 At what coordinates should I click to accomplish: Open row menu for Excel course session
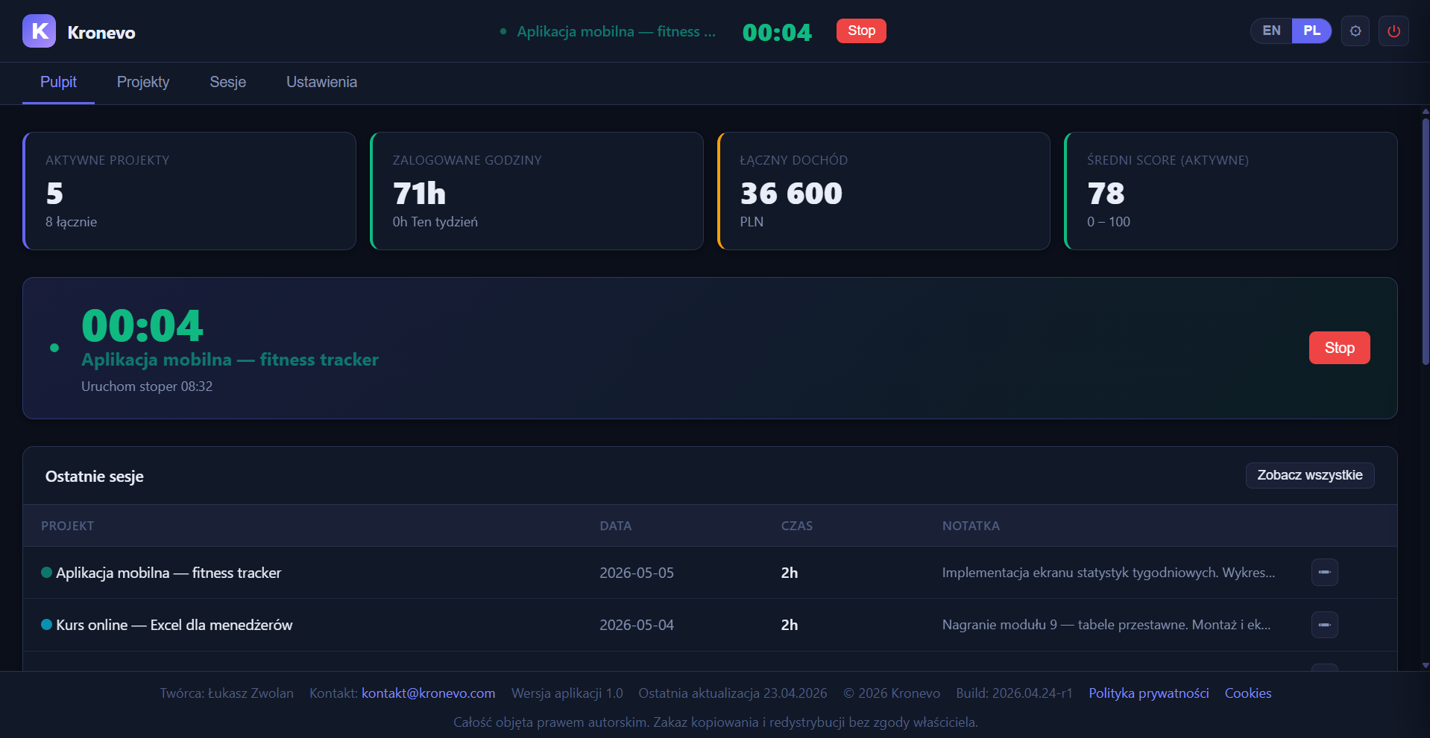click(x=1325, y=625)
